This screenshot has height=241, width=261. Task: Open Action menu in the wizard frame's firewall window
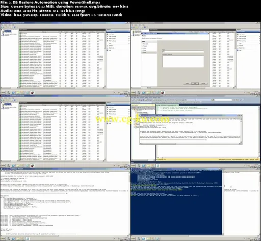pyautogui.click(x=136, y=25)
